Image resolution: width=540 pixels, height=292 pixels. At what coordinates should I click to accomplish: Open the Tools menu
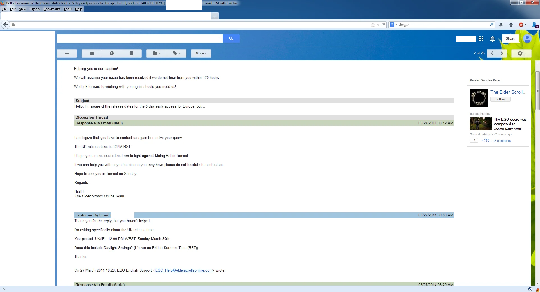click(67, 9)
